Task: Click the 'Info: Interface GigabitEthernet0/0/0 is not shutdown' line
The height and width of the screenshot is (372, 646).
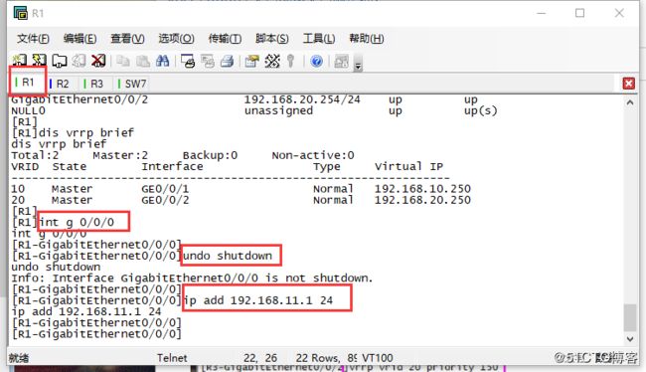Action: (192, 278)
